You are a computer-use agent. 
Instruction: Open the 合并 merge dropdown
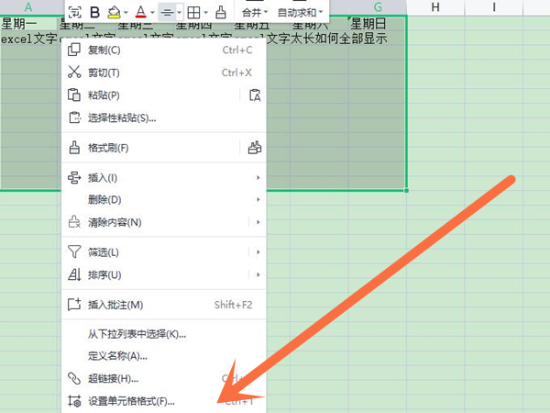pos(256,12)
